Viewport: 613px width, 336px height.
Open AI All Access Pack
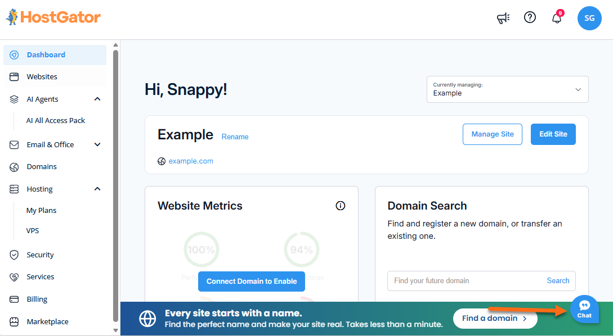[56, 121]
